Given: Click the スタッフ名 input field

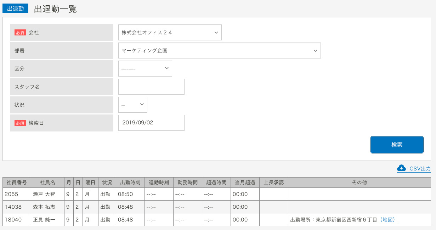Looking at the screenshot, I should (x=151, y=86).
